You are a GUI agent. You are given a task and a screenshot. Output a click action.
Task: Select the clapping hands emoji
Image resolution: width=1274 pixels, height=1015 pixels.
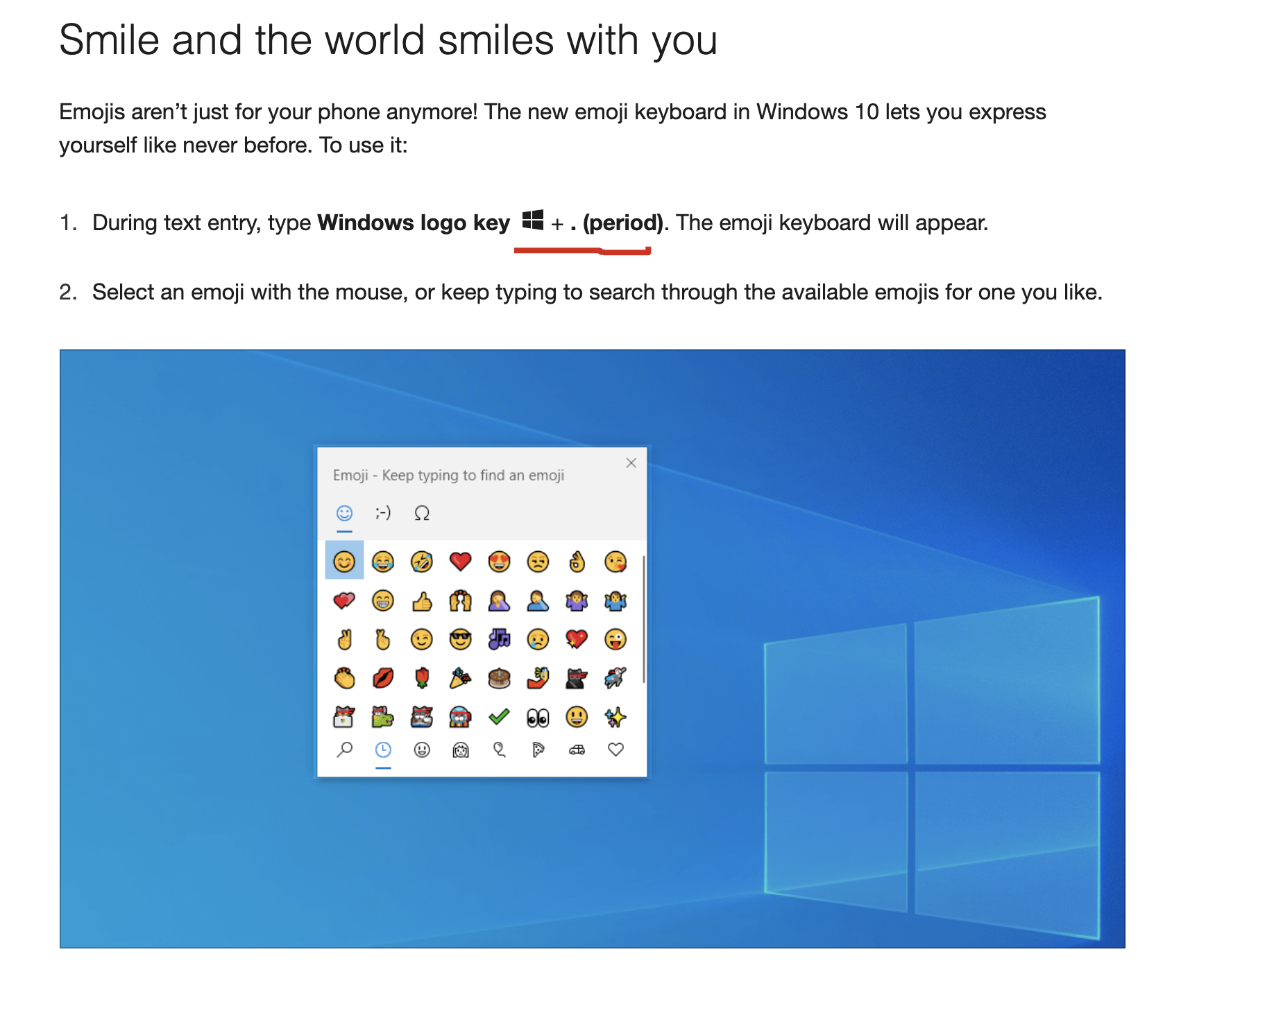click(x=344, y=677)
